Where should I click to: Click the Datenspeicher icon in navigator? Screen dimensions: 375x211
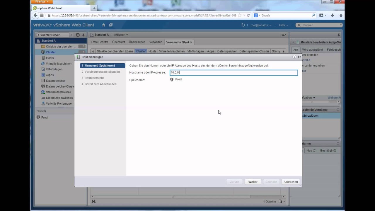43,81
